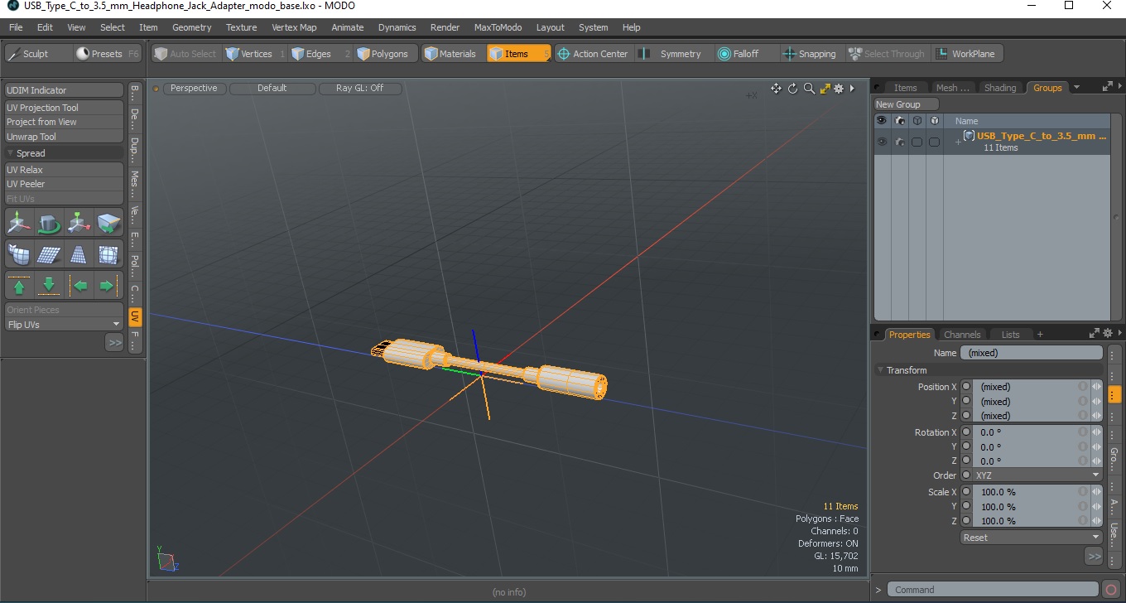The image size is (1126, 603).
Task: Toggle visibility eye of USB_Type_C group
Action: 882,142
